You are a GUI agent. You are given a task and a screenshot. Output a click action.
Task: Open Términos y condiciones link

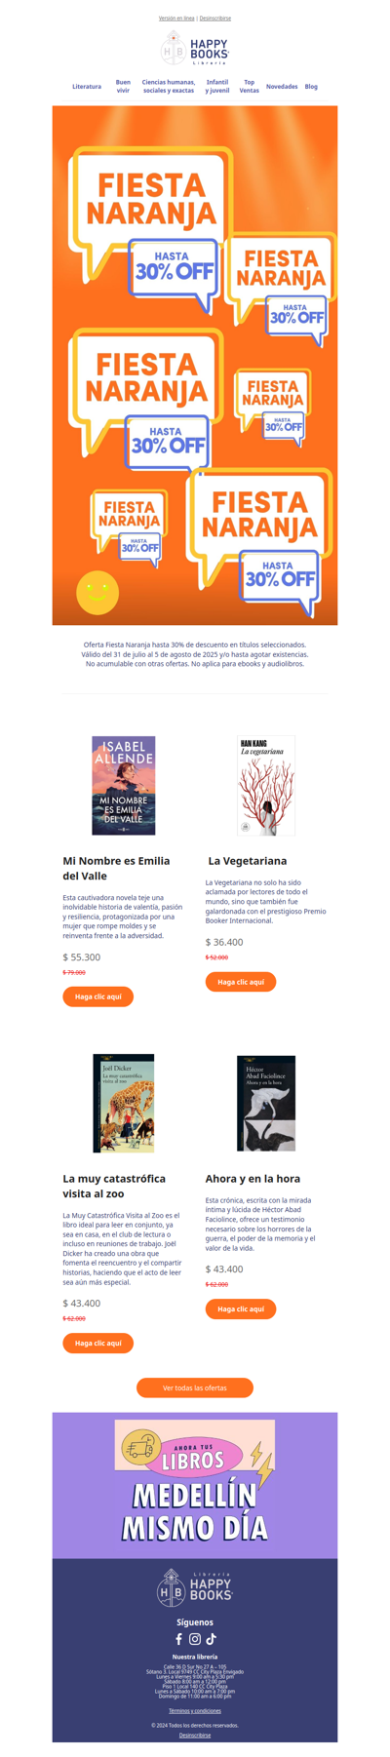tap(195, 1710)
